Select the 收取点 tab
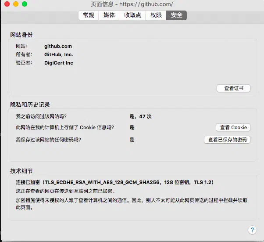This screenshot has height=242, width=264. pyautogui.click(x=132, y=15)
